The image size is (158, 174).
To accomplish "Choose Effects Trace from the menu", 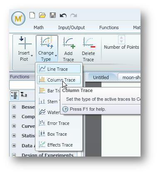I will click(59, 145).
